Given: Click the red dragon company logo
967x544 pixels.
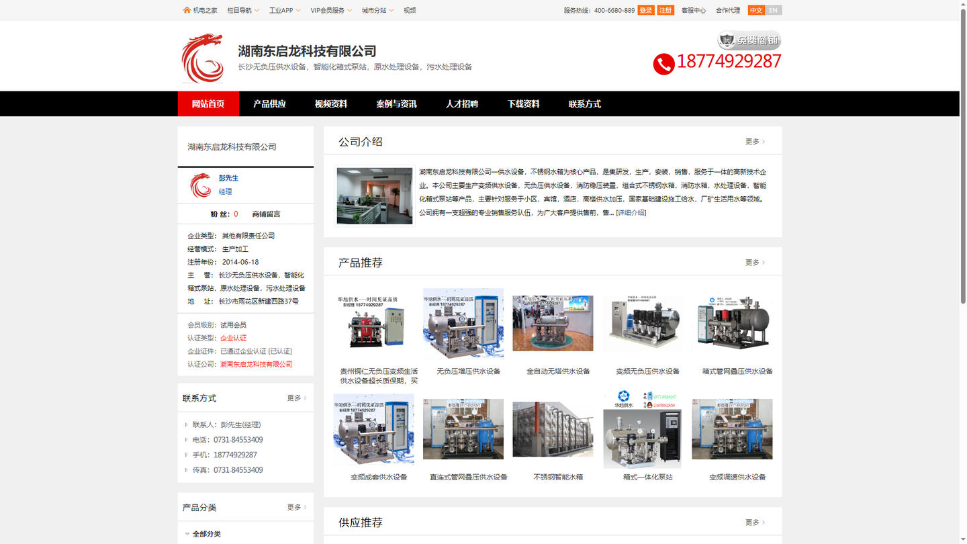Looking at the screenshot, I should pos(202,58).
